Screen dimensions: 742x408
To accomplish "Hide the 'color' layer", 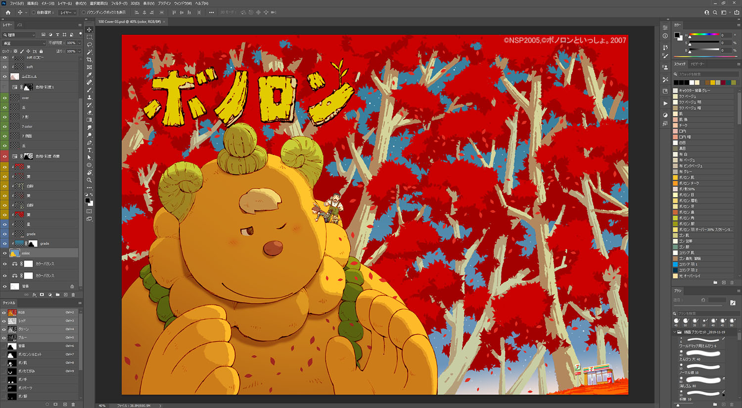I will coord(5,253).
